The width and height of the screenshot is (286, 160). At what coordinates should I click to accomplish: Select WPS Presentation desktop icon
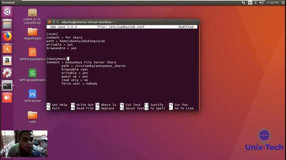[33, 54]
